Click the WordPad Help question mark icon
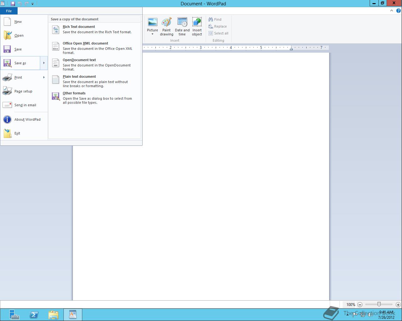Image resolution: width=402 pixels, height=321 pixels. tap(399, 11)
